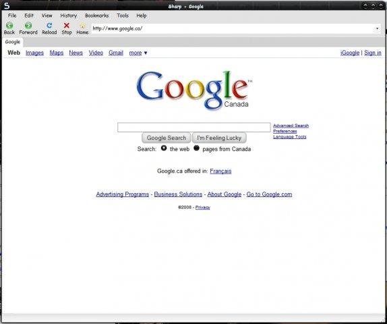Image resolution: width=387 pixels, height=324 pixels.
Task: Click the Google search input field
Action: (x=194, y=128)
